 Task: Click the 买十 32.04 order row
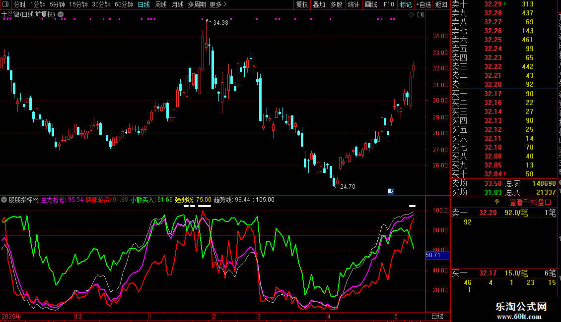point(504,174)
